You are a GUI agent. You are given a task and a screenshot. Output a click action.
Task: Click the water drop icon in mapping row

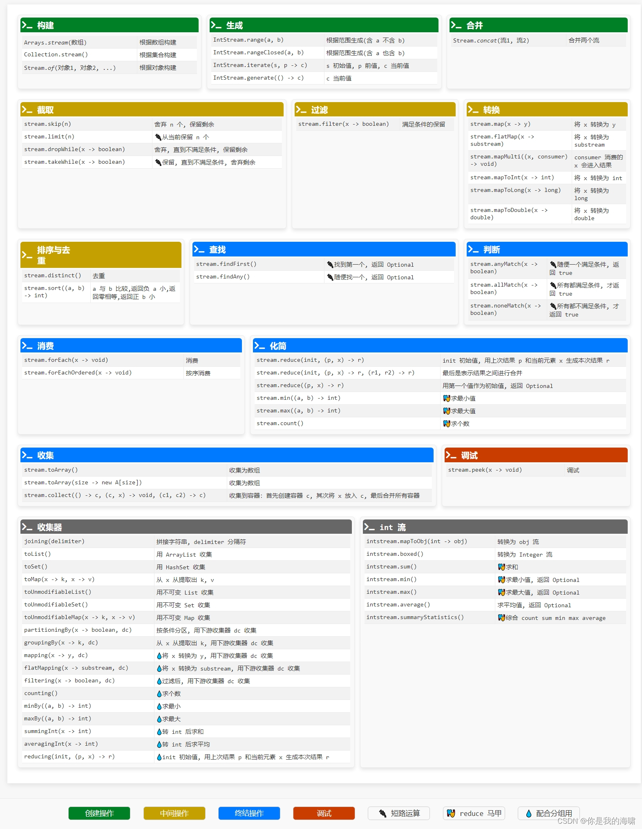(159, 656)
